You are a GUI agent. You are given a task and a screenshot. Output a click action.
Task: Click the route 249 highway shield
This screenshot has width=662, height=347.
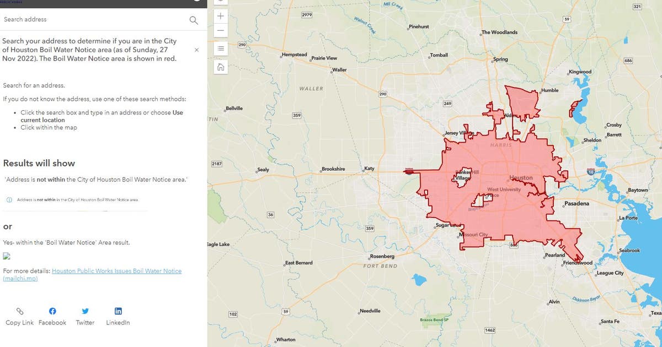point(448,104)
